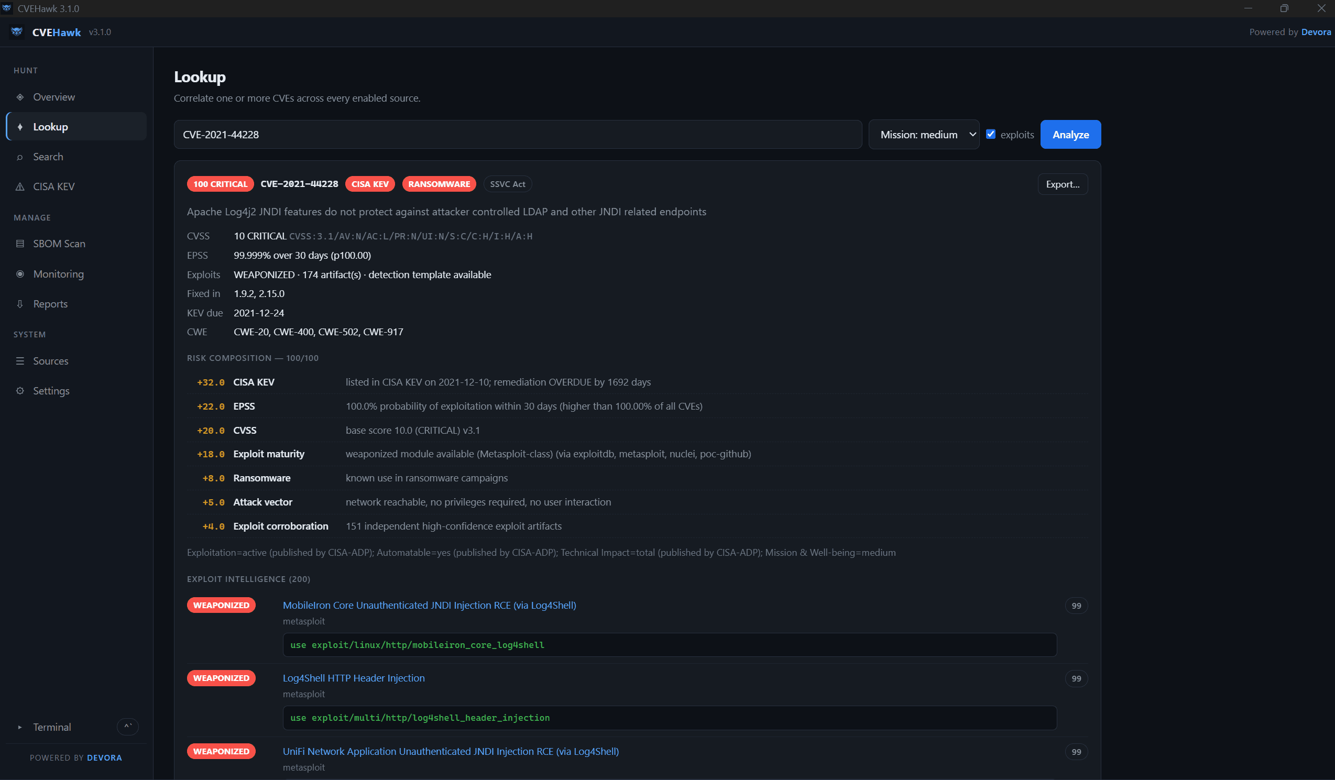
Task: Click the SBOM Scan list icon
Action: pos(20,244)
